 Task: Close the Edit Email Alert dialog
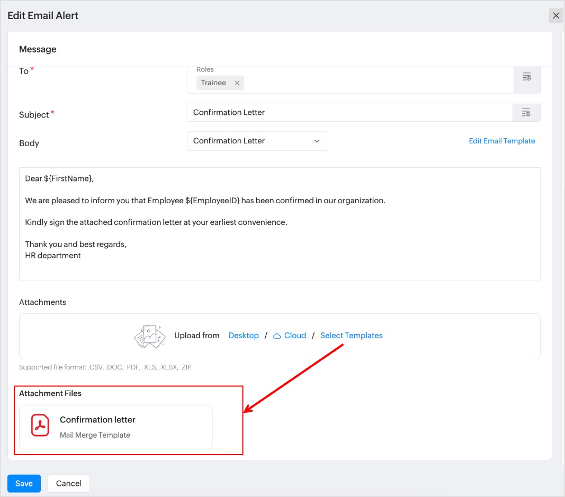[x=556, y=15]
